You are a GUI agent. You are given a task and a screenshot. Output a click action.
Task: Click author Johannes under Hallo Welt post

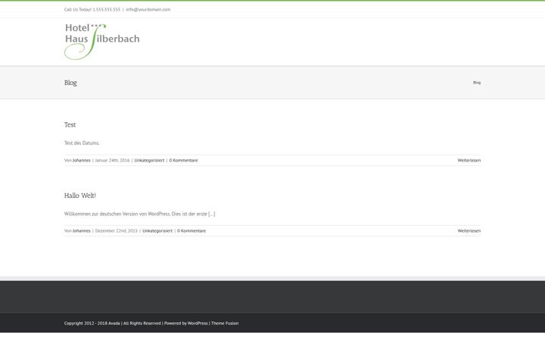pyautogui.click(x=81, y=230)
